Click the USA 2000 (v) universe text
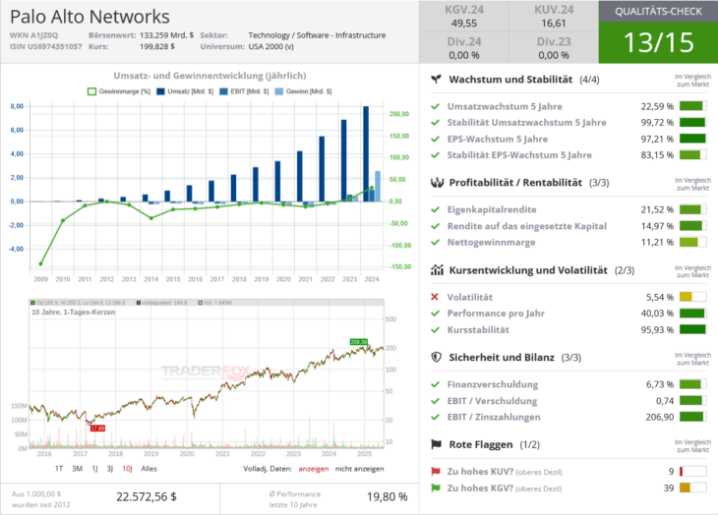 271,46
